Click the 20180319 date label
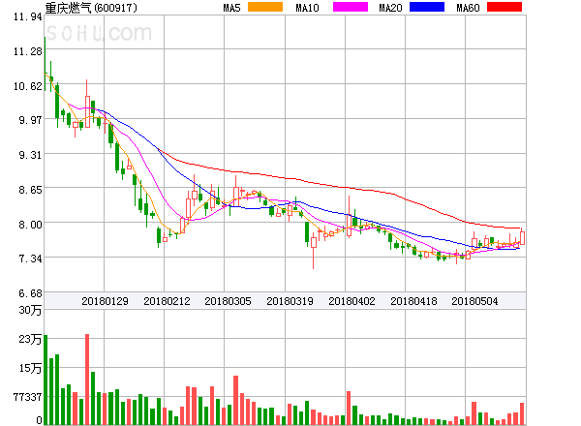The width and height of the screenshot is (581, 426). [x=290, y=301]
